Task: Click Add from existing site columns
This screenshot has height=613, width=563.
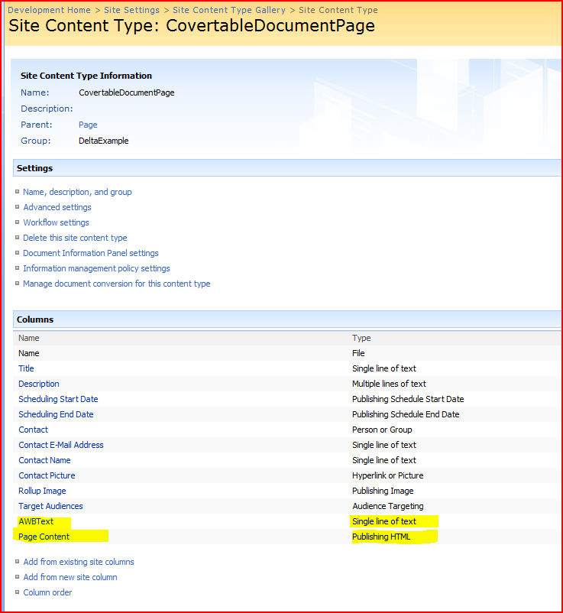Action: (79, 562)
